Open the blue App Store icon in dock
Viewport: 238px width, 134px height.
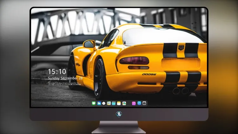pos(139,103)
